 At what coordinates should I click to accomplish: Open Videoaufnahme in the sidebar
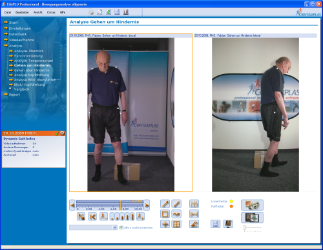coord(21,40)
